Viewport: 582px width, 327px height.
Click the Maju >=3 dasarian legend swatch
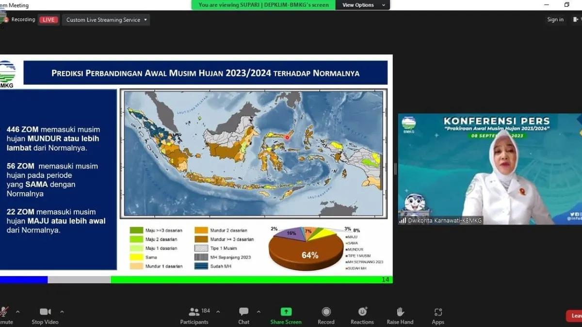(x=136, y=230)
